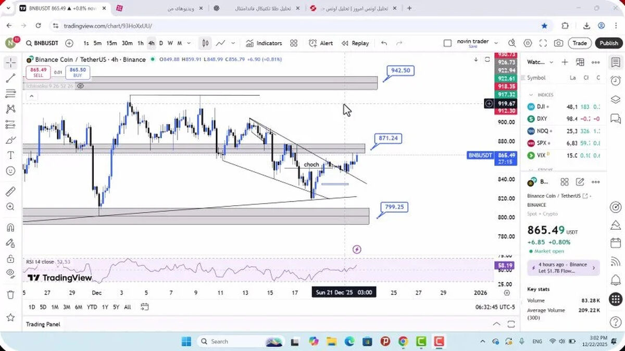Open the alerts clock in right sidebar

click(x=615, y=81)
